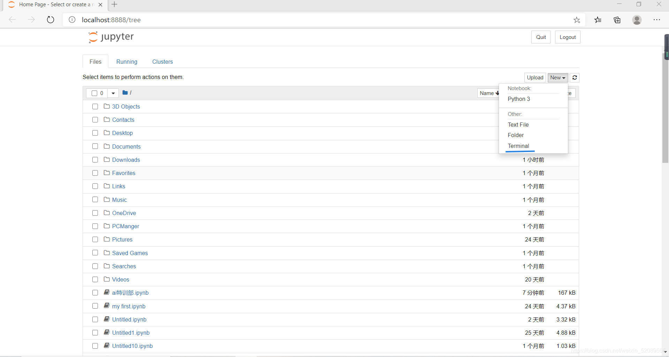Check the 3D Objects row checkbox
This screenshot has width=669, height=357.
pyautogui.click(x=95, y=106)
